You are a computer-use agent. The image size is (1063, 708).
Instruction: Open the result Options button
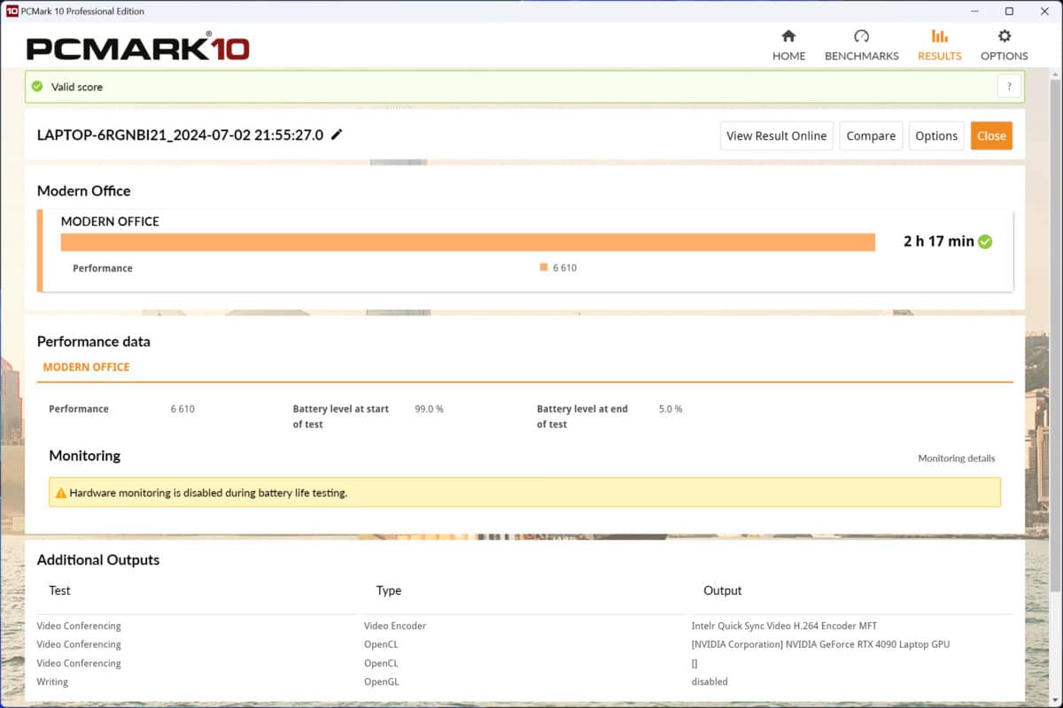click(x=936, y=136)
